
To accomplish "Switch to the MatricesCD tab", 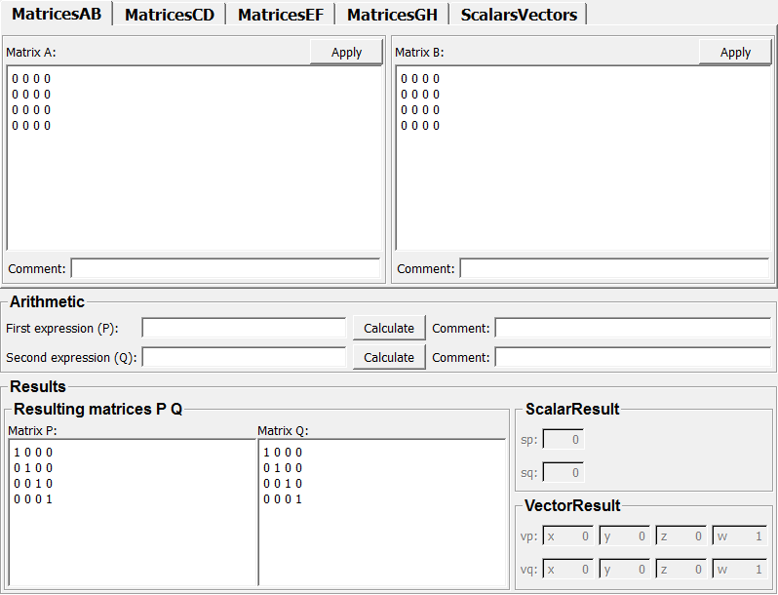I will pos(169,15).
